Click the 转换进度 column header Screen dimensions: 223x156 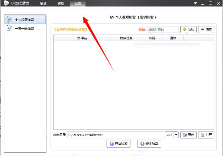(126, 38)
